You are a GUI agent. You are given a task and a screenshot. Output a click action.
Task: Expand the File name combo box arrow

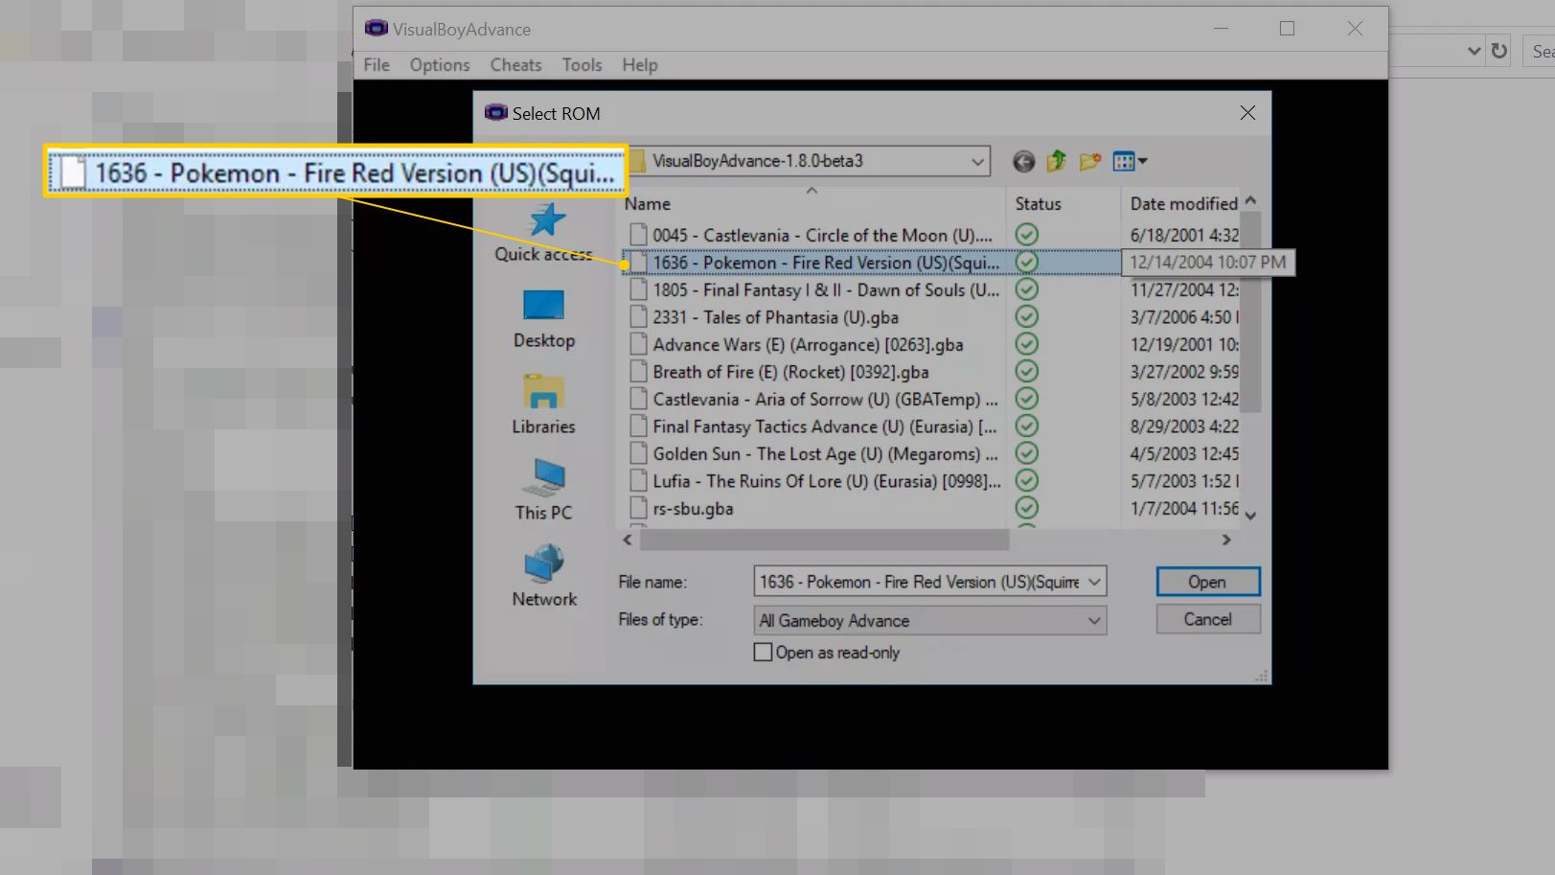coord(1094,582)
